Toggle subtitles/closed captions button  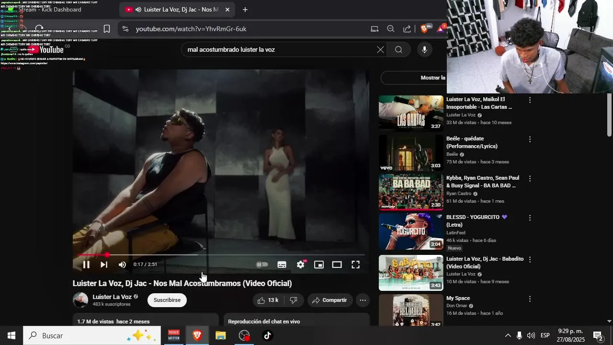pyautogui.click(x=282, y=264)
